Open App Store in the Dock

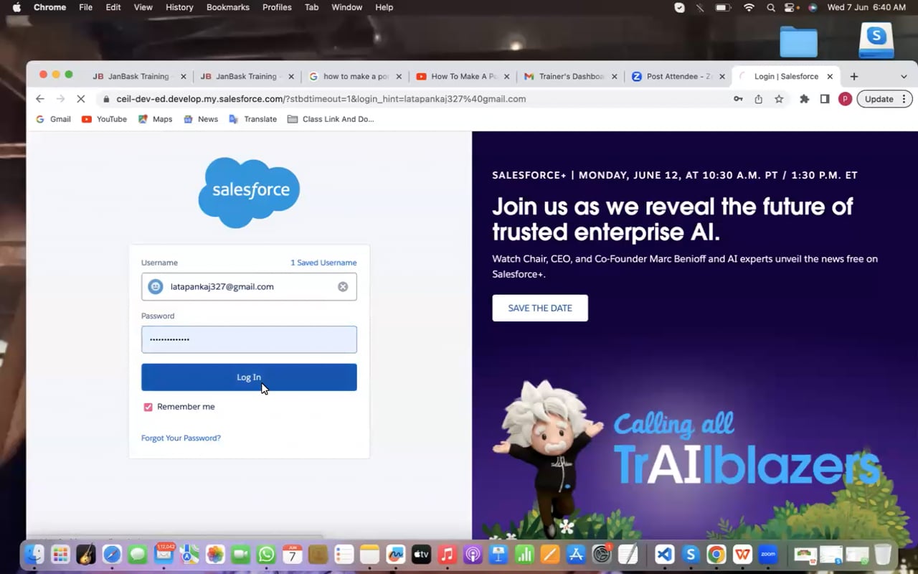pyautogui.click(x=576, y=554)
